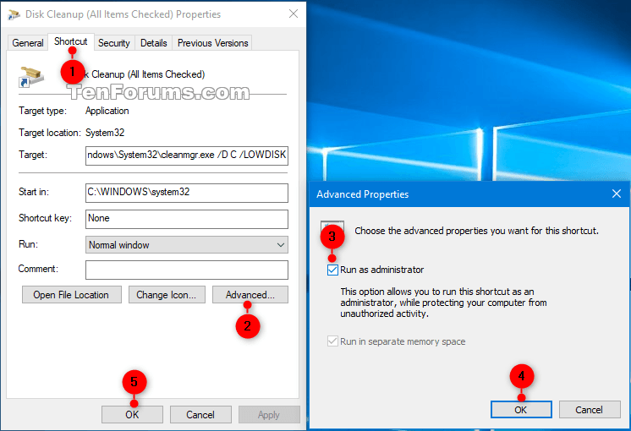Open the Advanced settings button
The height and width of the screenshot is (431, 631).
coord(250,295)
